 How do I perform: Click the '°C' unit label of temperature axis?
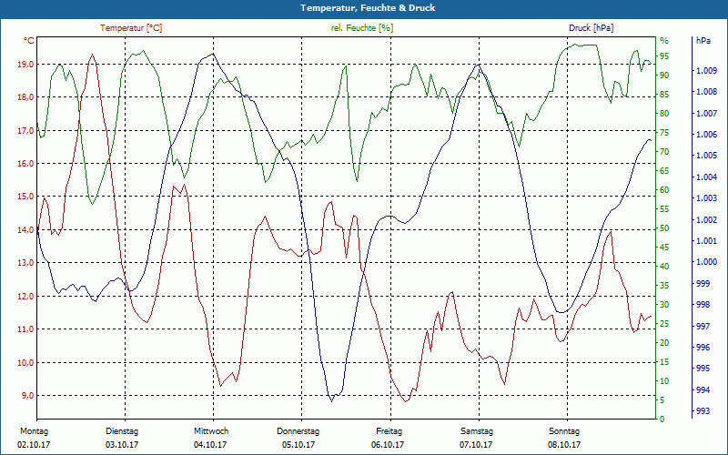click(29, 41)
